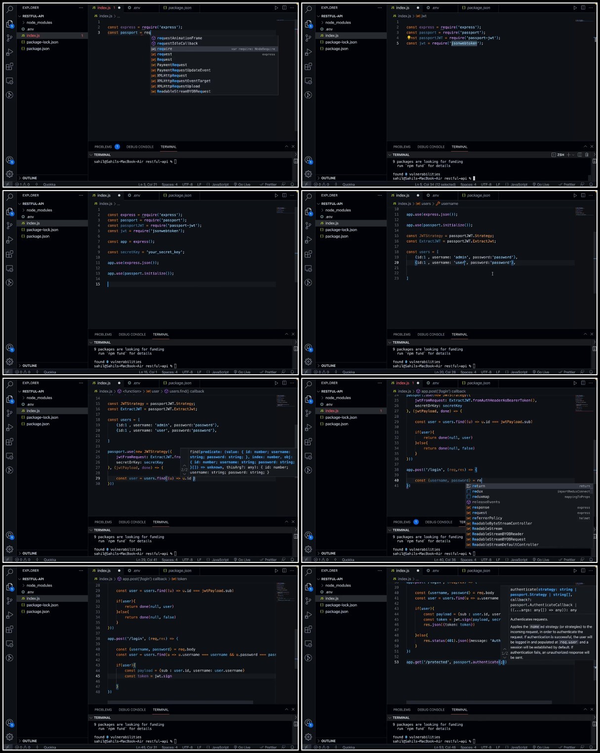Image resolution: width=600 pixels, height=753 pixels.
Task: Select TERMINAL panel tab in Ln 29 window
Action: [160, 522]
